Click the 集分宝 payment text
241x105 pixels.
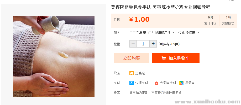tap(190, 83)
